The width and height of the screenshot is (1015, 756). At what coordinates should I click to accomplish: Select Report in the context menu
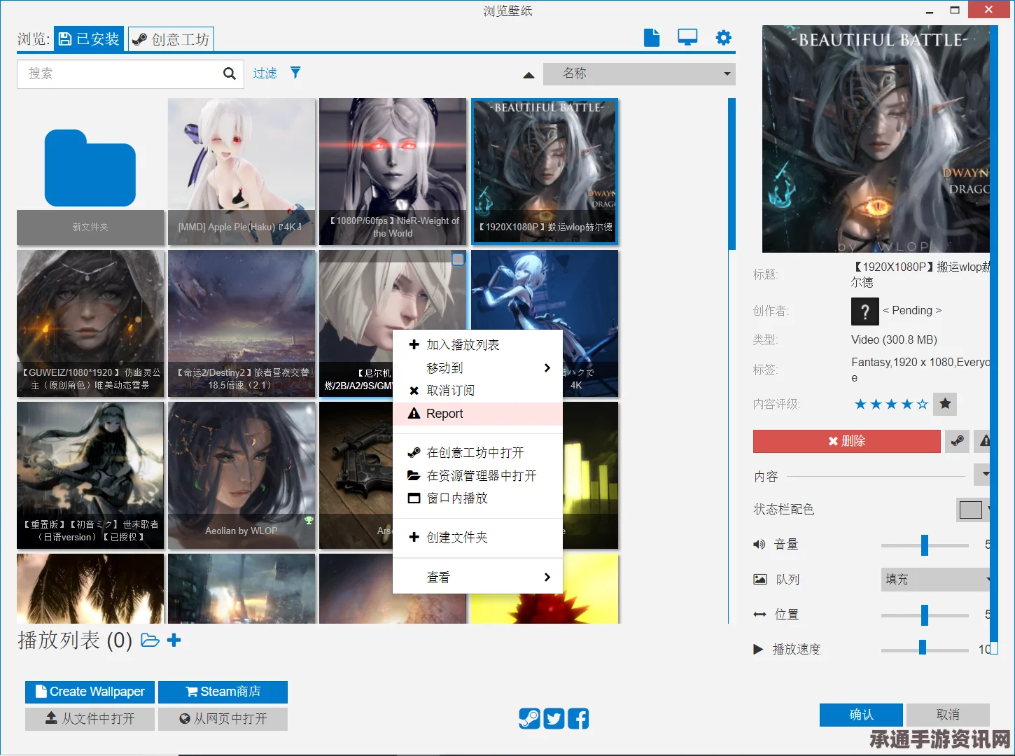477,414
